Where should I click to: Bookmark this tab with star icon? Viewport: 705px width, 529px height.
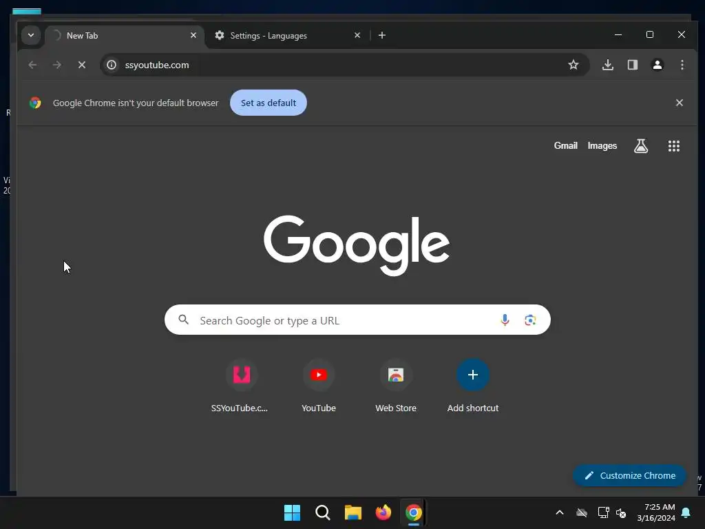574,65
